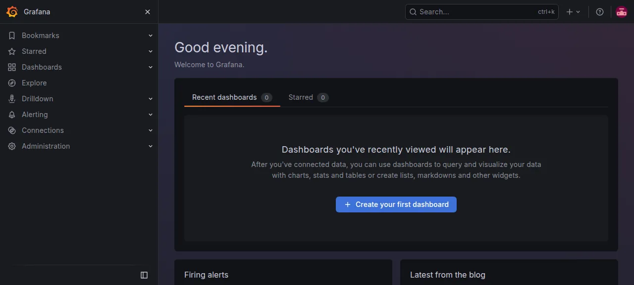Click the Grafana logo icon
Screen dimensions: 634x285
[x=12, y=12]
